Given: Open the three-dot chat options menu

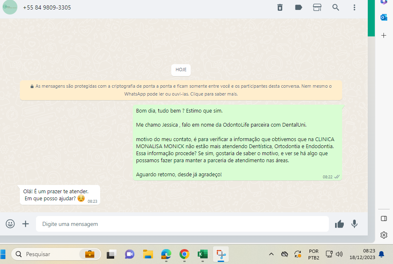Looking at the screenshot, I should pyautogui.click(x=355, y=7).
